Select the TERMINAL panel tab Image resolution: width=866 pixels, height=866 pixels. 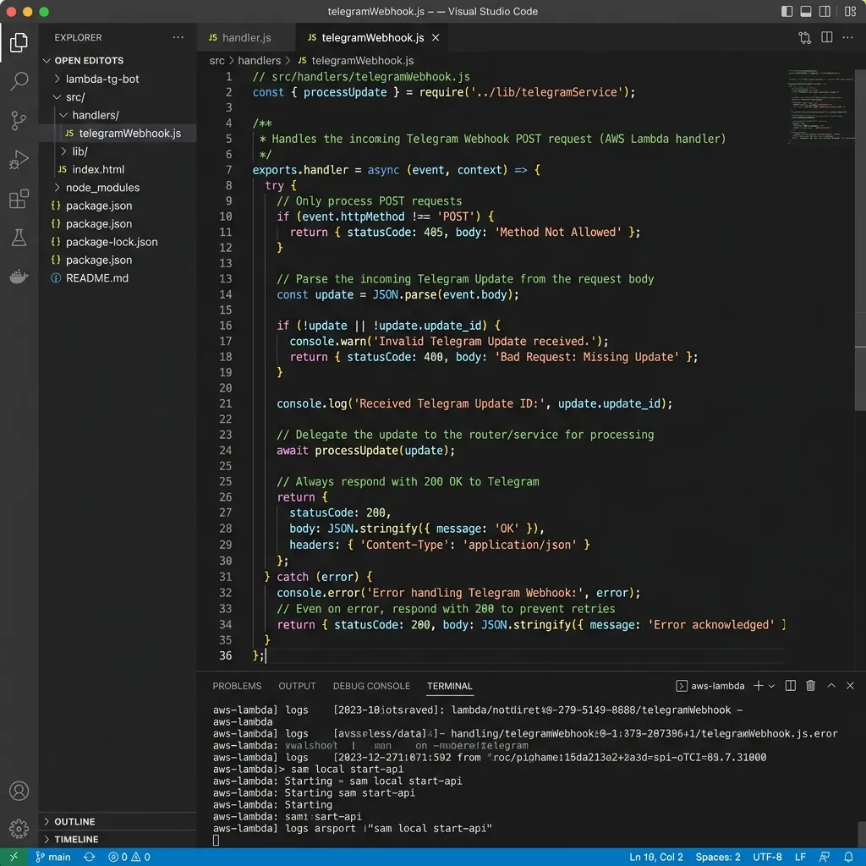(x=450, y=686)
